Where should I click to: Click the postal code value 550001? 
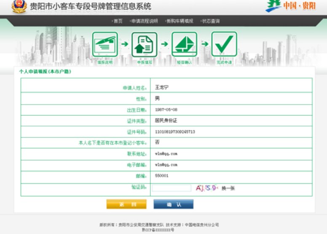click(x=162, y=175)
